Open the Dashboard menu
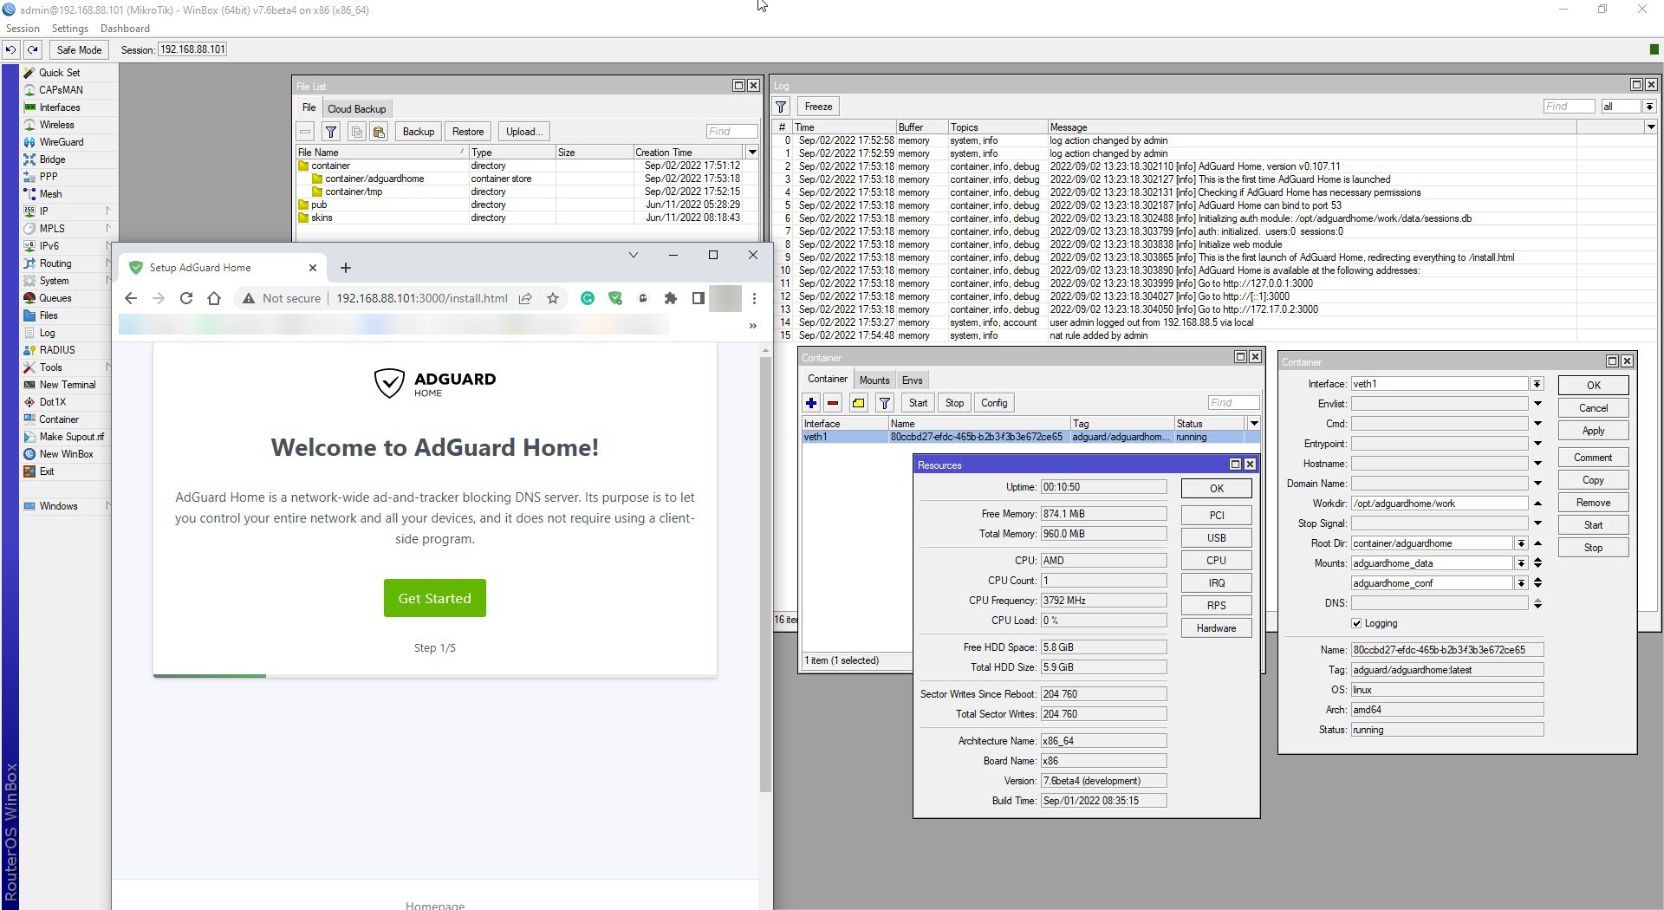The height and width of the screenshot is (910, 1664). (x=125, y=29)
